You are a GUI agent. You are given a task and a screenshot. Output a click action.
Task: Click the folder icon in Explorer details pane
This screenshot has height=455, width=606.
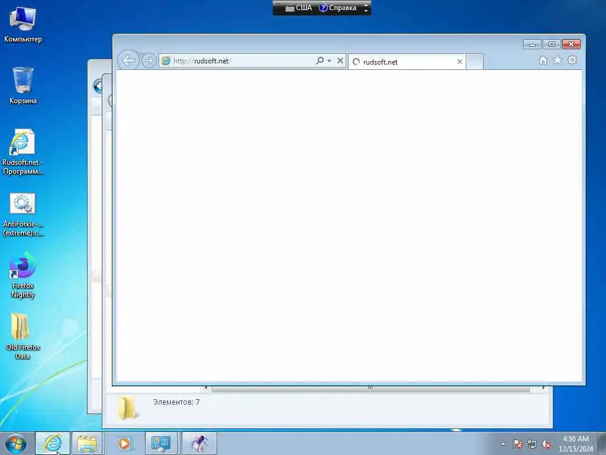point(128,408)
